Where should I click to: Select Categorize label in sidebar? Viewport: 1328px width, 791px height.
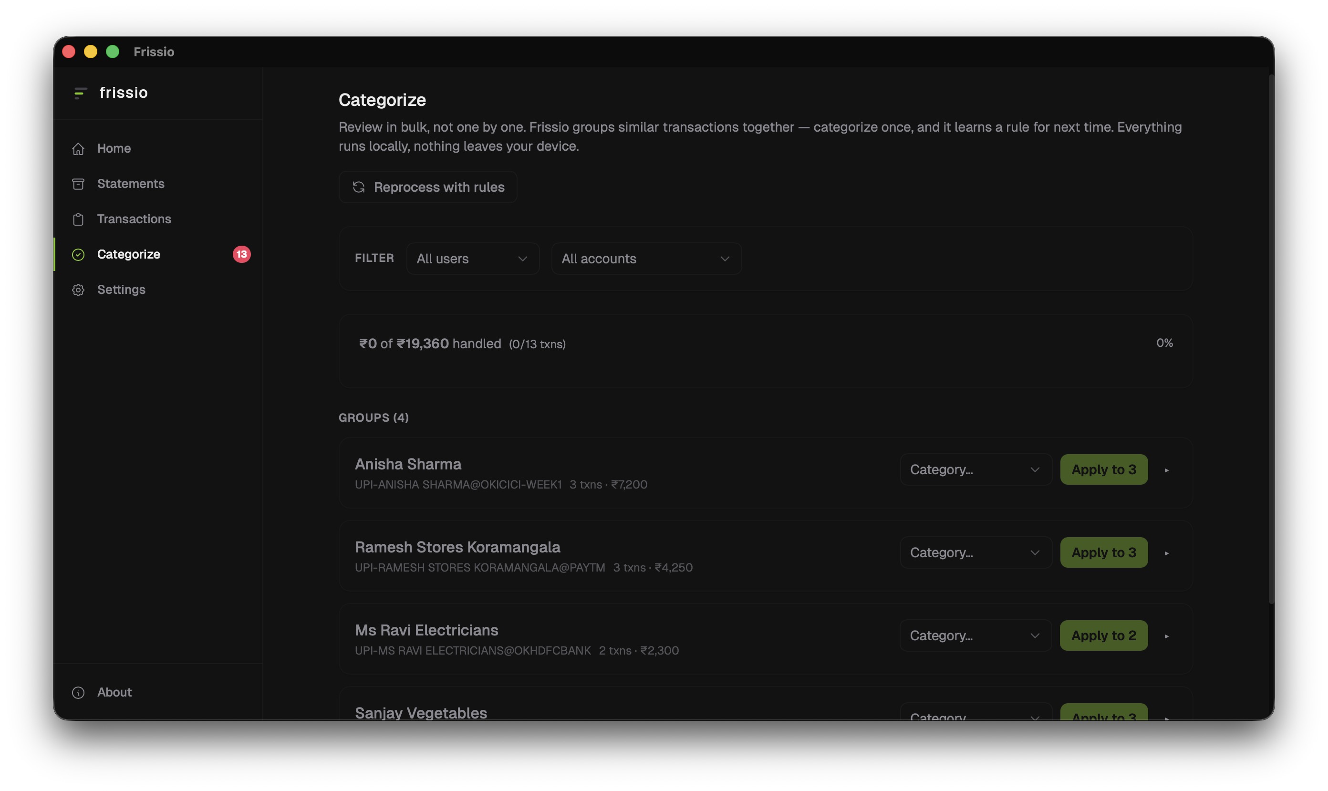pos(128,254)
